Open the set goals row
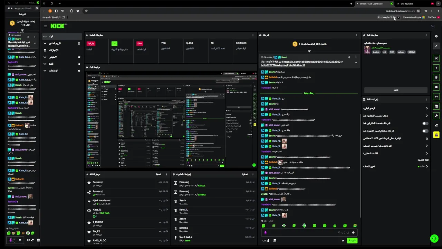The height and width of the screenshot is (249, 442). coord(396,166)
